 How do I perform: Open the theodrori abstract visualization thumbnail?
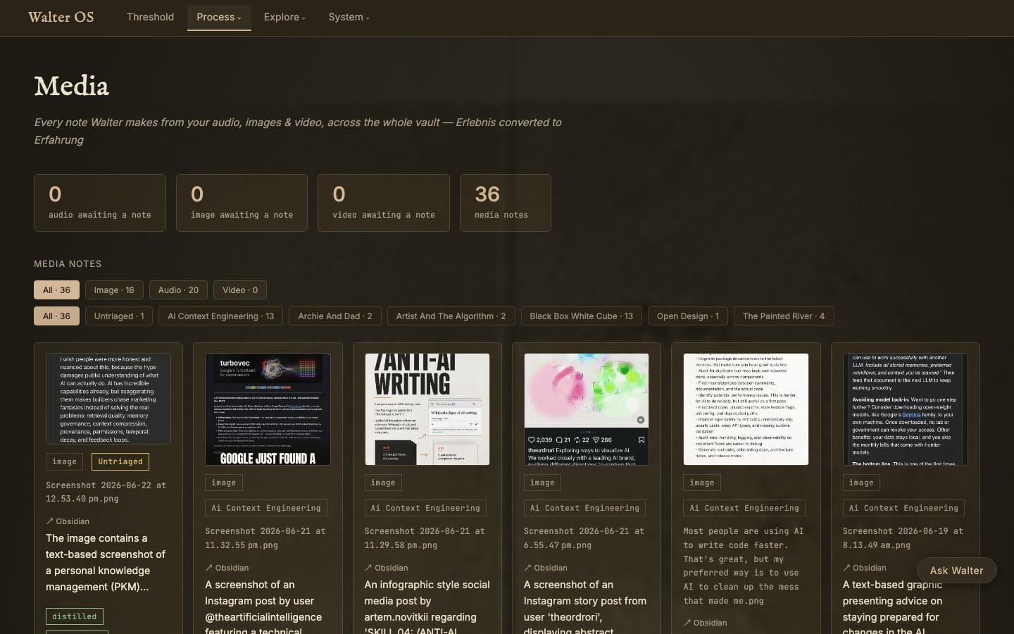[587, 409]
